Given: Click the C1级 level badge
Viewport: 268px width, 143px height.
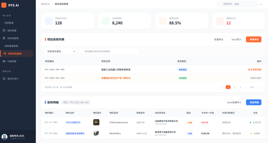Looking at the screenshot, I should point(190,123).
